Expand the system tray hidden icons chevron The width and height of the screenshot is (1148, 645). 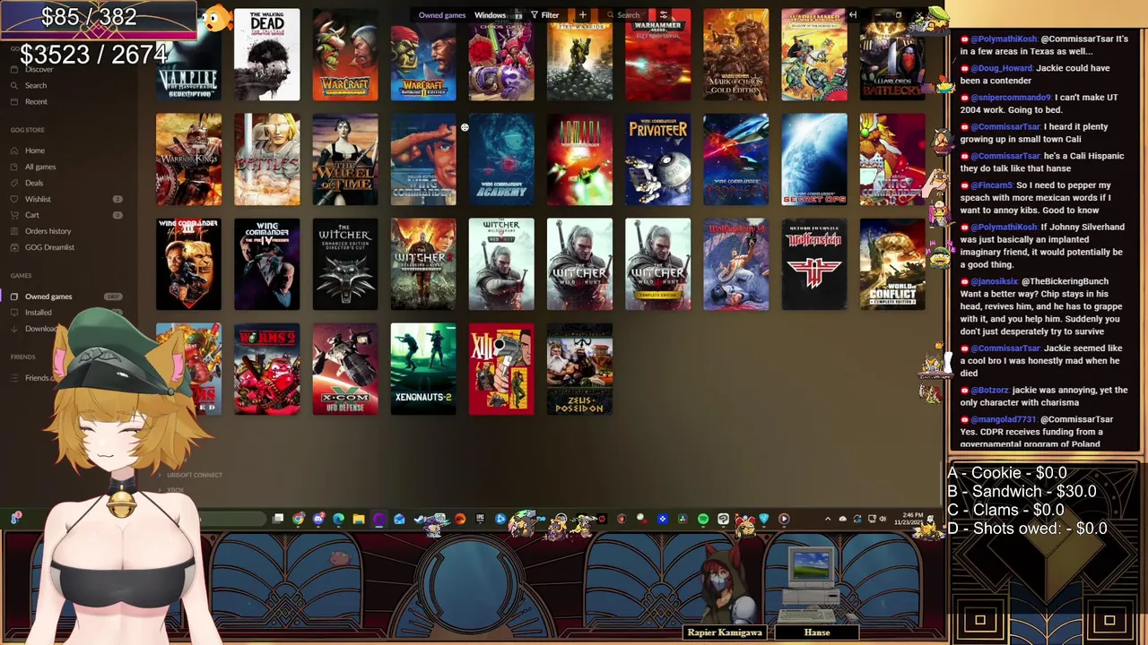[828, 519]
